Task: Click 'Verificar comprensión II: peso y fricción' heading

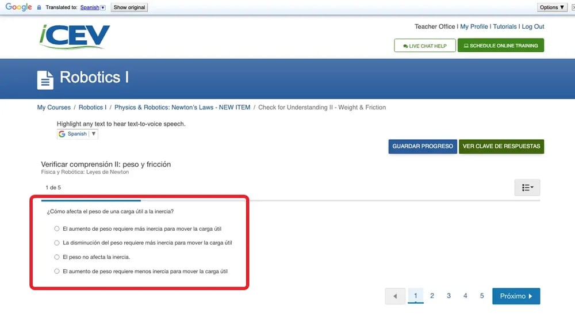Action: tap(106, 165)
